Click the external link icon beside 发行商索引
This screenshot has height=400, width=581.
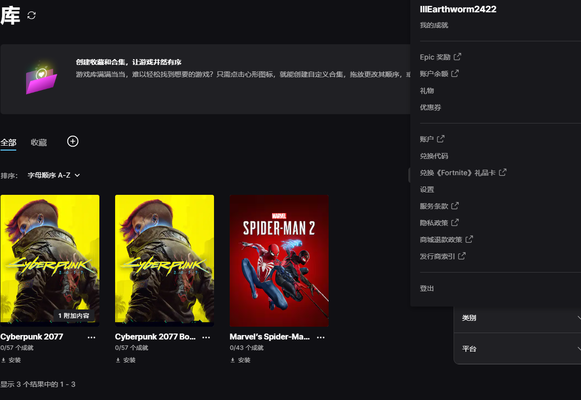462,256
